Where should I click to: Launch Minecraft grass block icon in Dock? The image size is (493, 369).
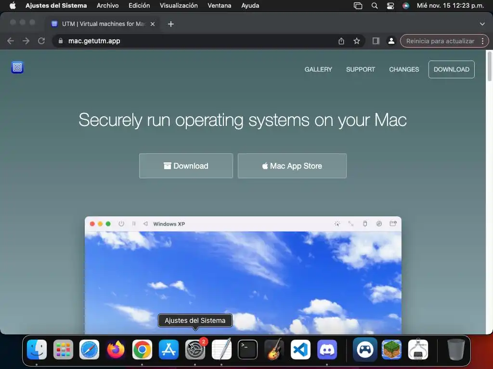(391, 349)
